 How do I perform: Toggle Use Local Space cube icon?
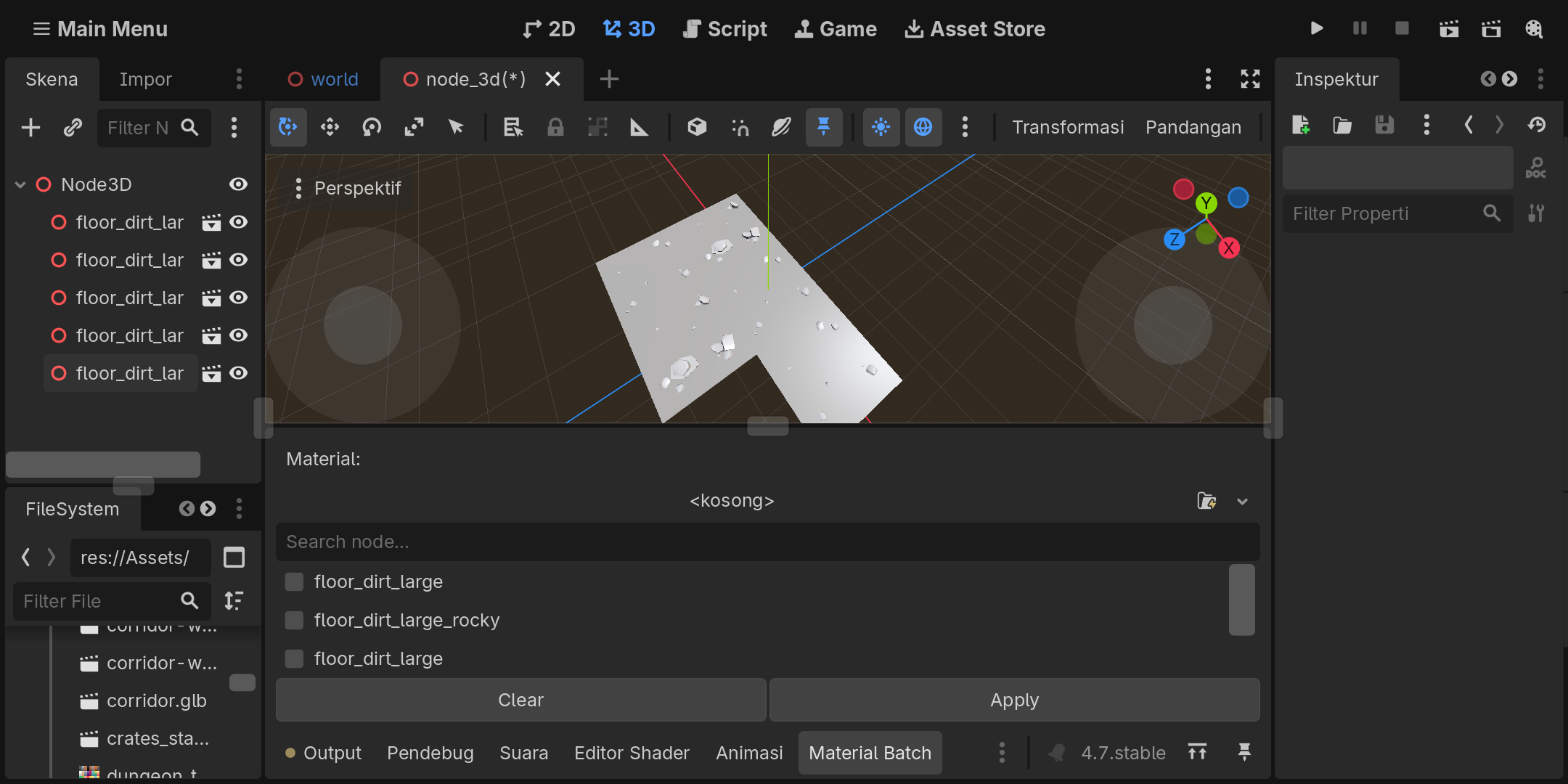pyautogui.click(x=697, y=127)
